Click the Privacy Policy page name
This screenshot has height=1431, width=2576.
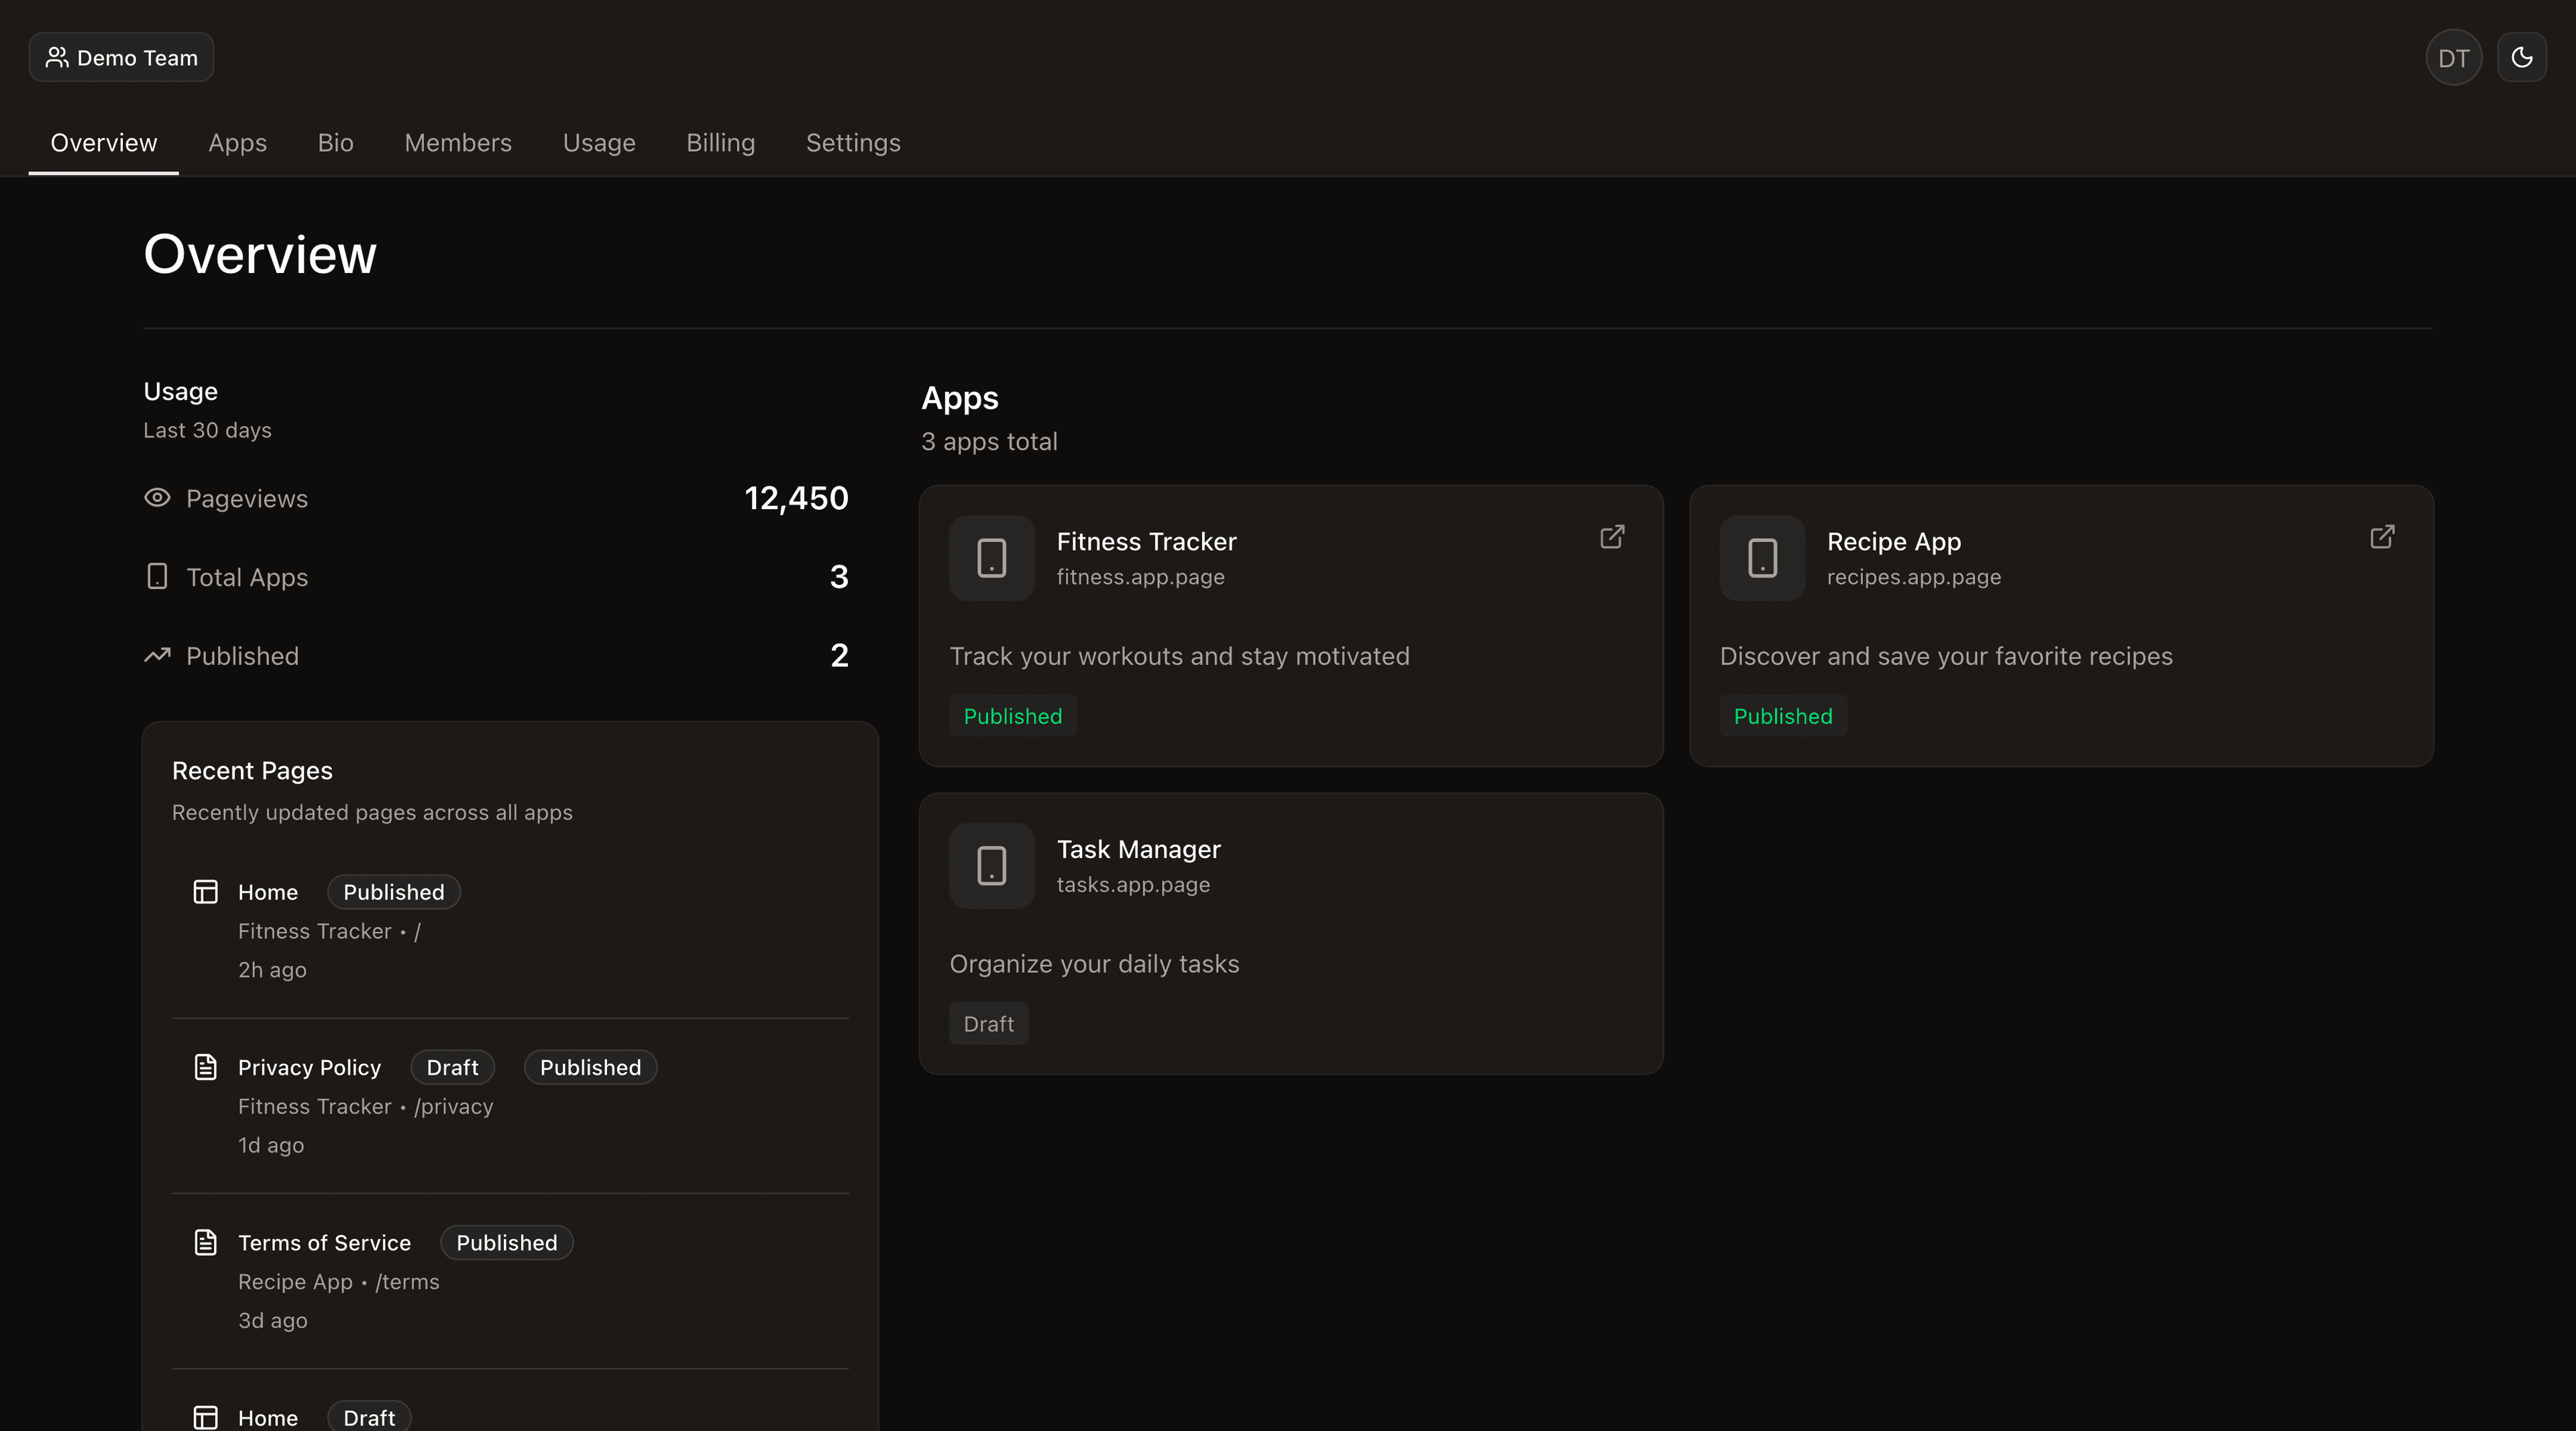pyautogui.click(x=309, y=1067)
